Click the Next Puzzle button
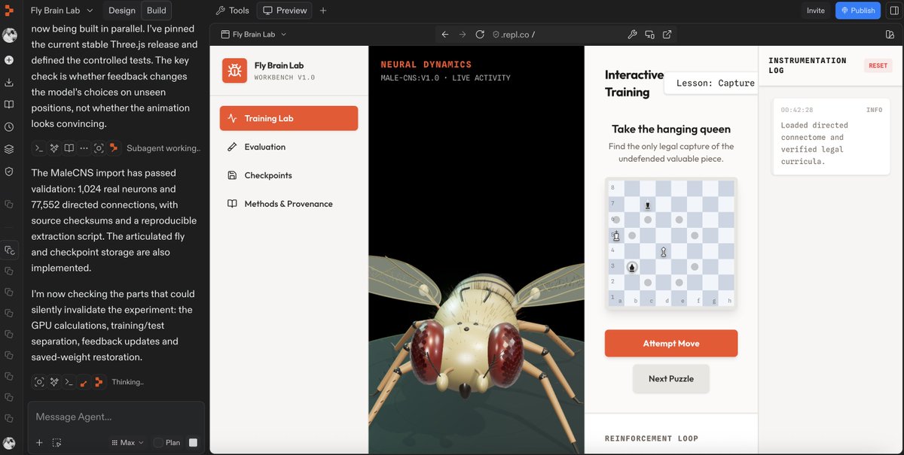This screenshot has width=904, height=455. point(671,378)
